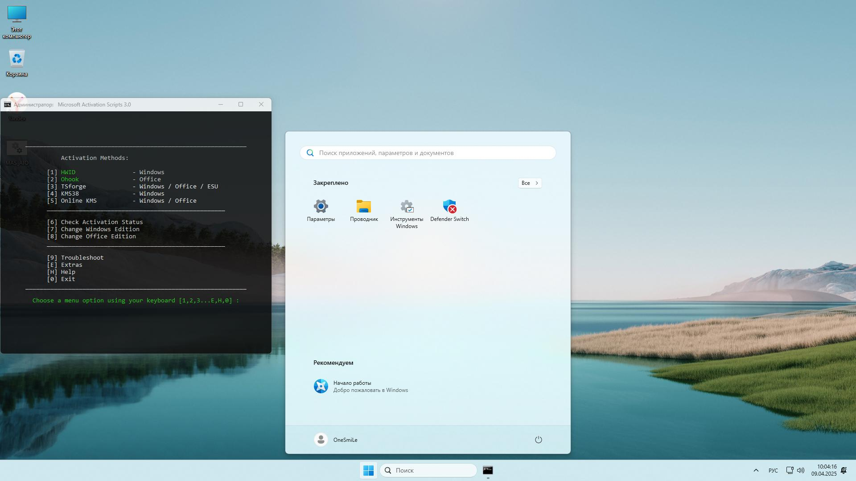856x481 pixels.
Task: Select Корзина recycle bin icon
Action: [17, 63]
